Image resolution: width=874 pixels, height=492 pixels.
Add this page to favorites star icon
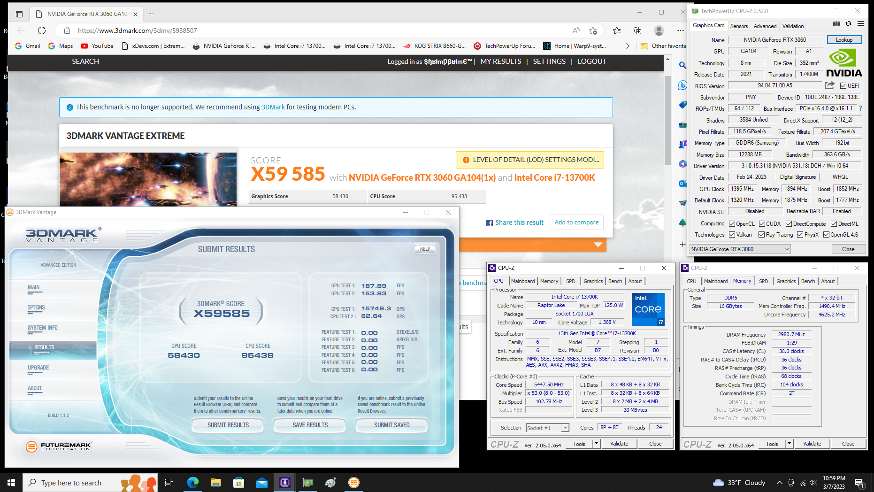(593, 31)
